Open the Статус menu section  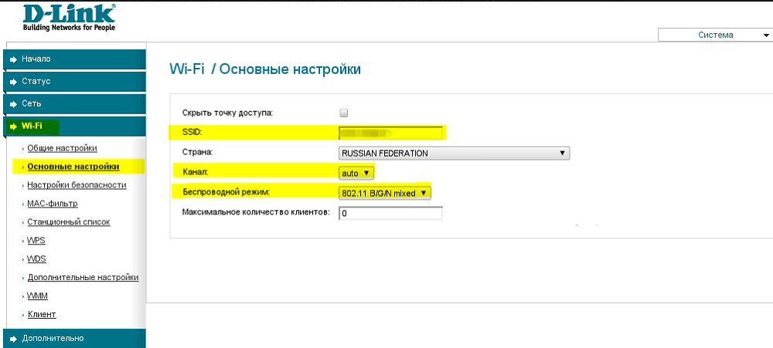(x=74, y=82)
